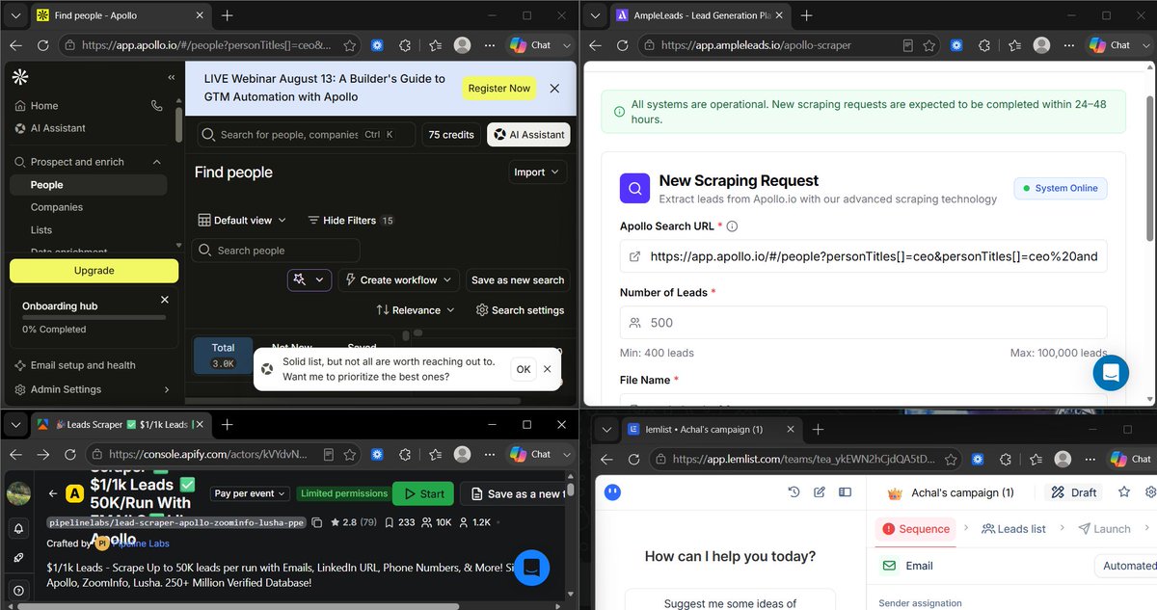This screenshot has width=1157, height=610.
Task: Click the AmpleLeads page vertical scrollbar
Action: click(1149, 169)
